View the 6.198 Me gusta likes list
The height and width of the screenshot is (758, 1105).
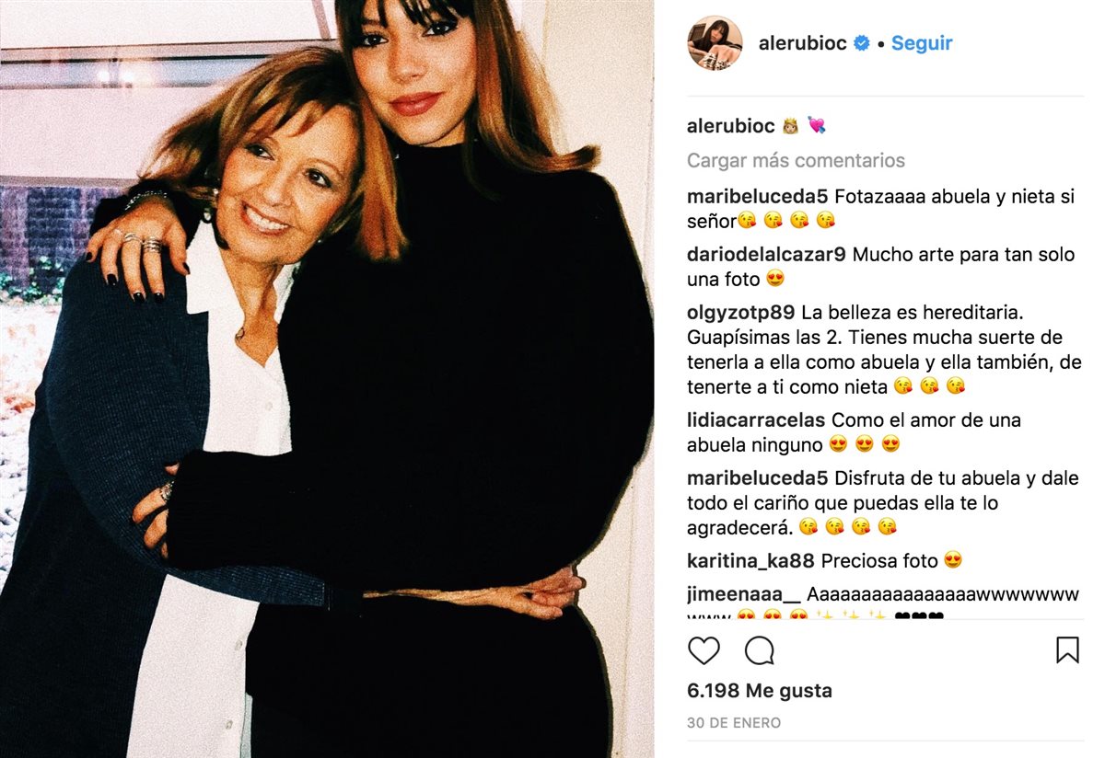point(760,691)
